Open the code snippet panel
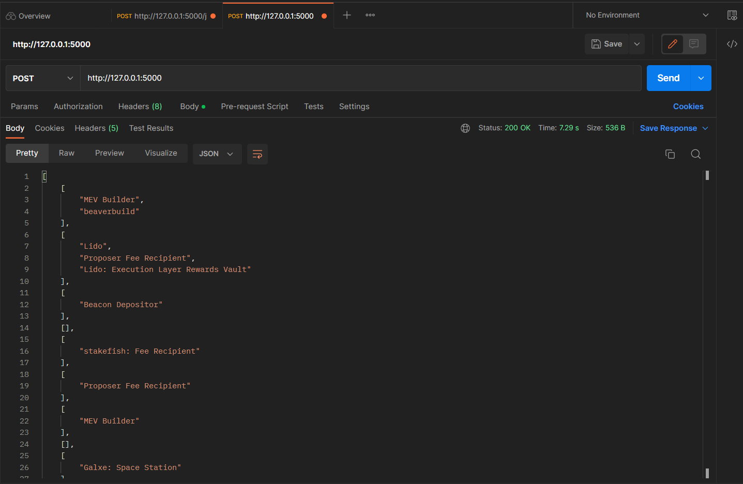 (x=732, y=44)
